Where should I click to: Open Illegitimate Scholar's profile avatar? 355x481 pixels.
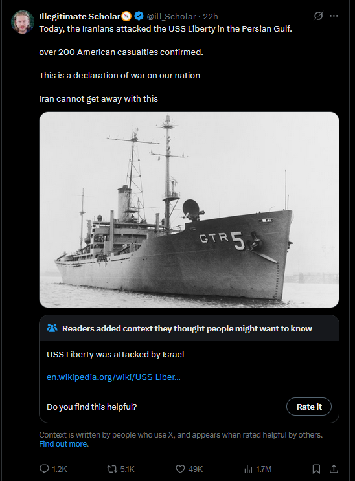23,22
